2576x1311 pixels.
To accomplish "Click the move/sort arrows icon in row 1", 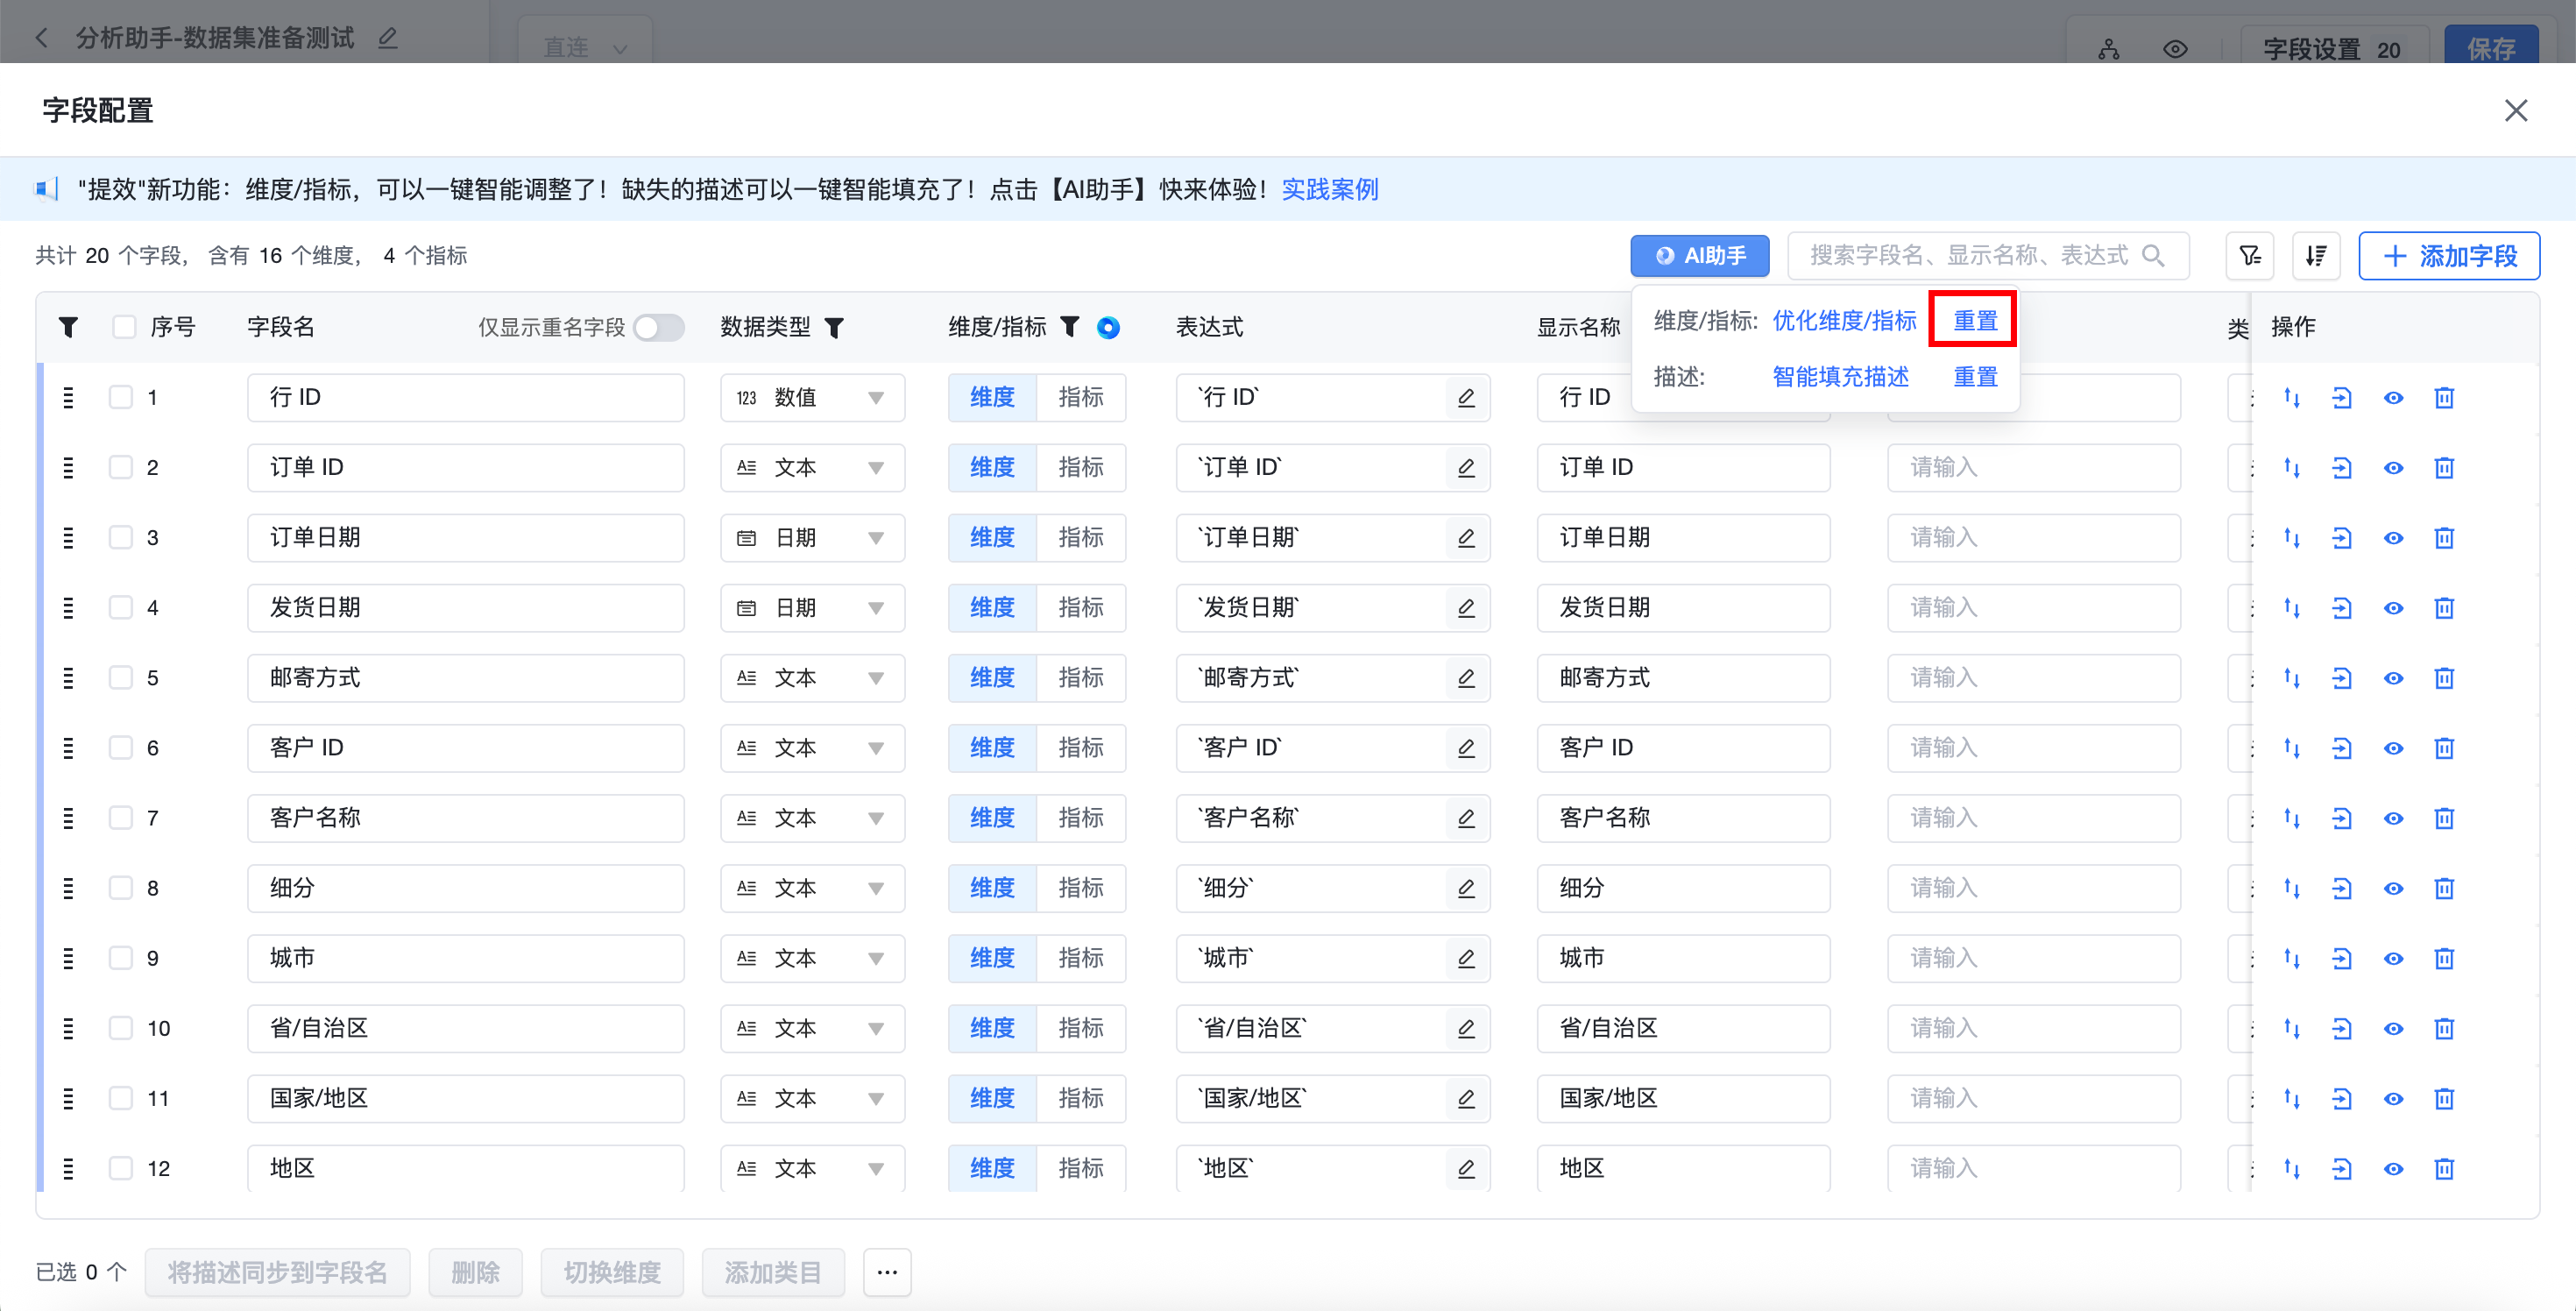I will 2292,398.
